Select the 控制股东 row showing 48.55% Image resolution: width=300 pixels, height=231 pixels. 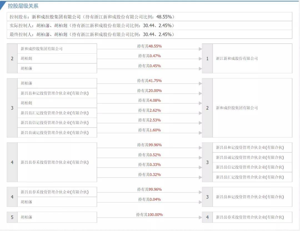(149, 17)
